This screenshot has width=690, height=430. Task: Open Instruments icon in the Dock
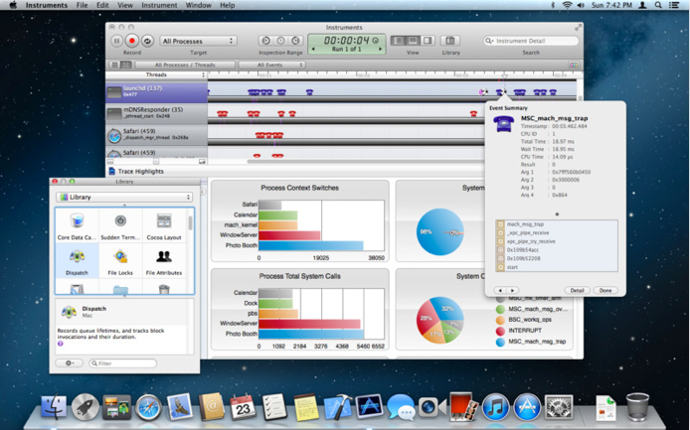tap(369, 406)
